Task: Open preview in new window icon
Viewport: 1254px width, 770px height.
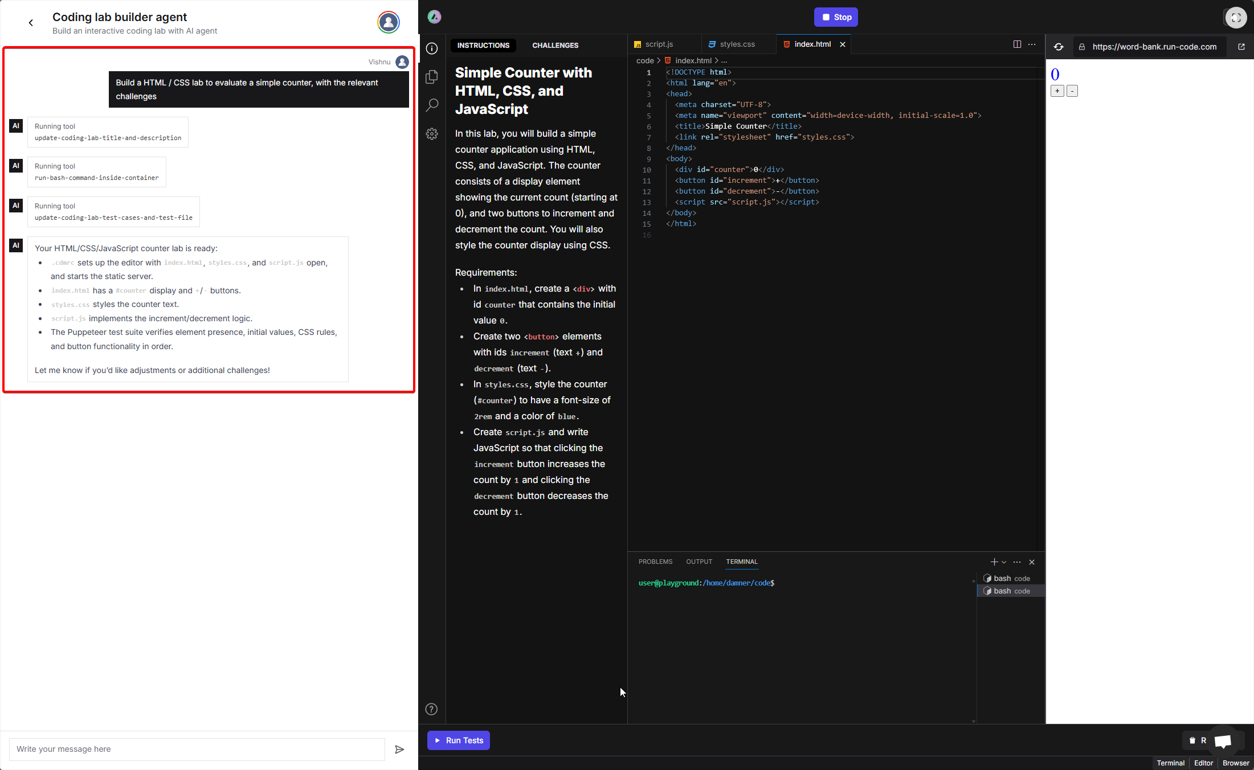Action: [1241, 47]
